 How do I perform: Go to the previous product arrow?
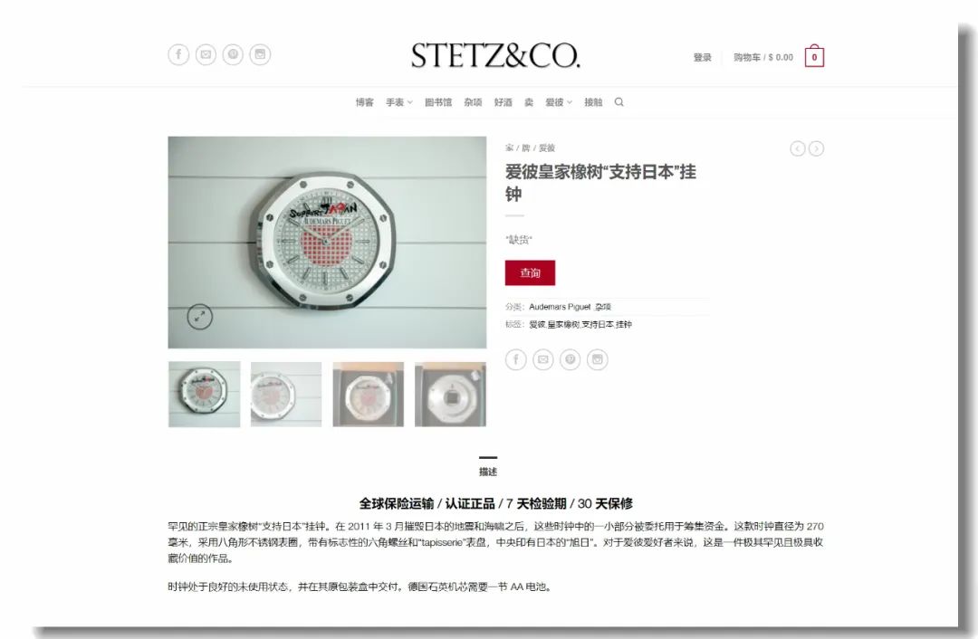coord(797,148)
